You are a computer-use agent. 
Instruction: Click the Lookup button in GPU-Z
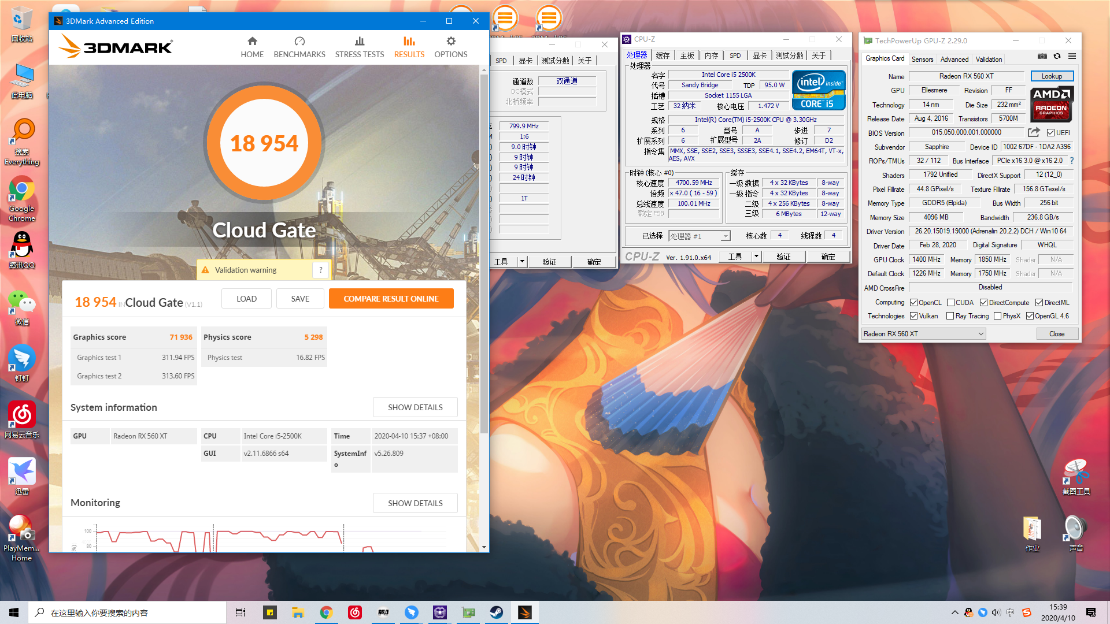pos(1052,76)
